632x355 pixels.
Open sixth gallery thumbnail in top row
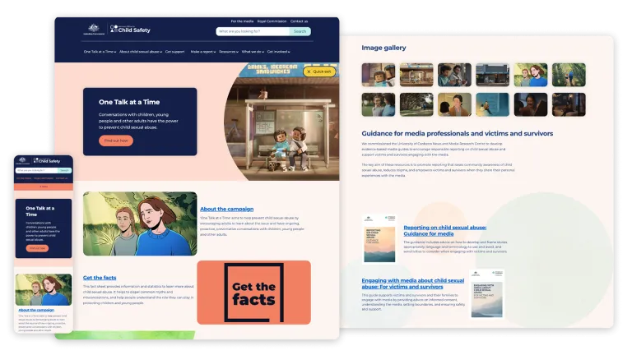click(569, 75)
